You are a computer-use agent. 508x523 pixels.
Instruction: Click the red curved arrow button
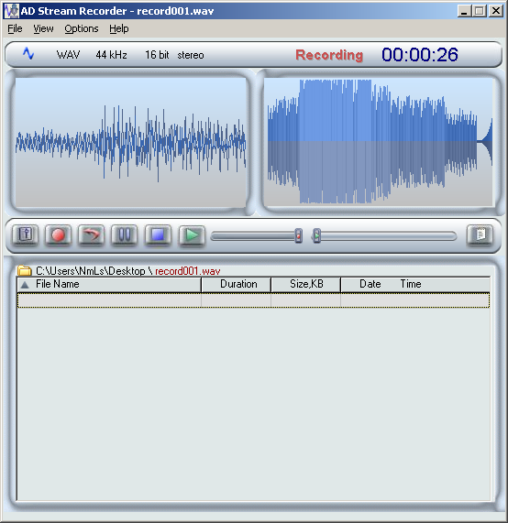(91, 235)
